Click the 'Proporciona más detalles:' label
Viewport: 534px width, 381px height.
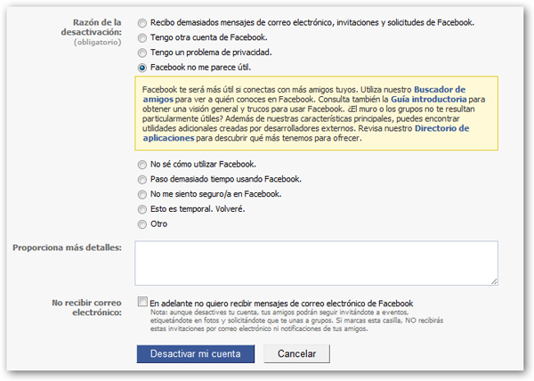(x=67, y=247)
